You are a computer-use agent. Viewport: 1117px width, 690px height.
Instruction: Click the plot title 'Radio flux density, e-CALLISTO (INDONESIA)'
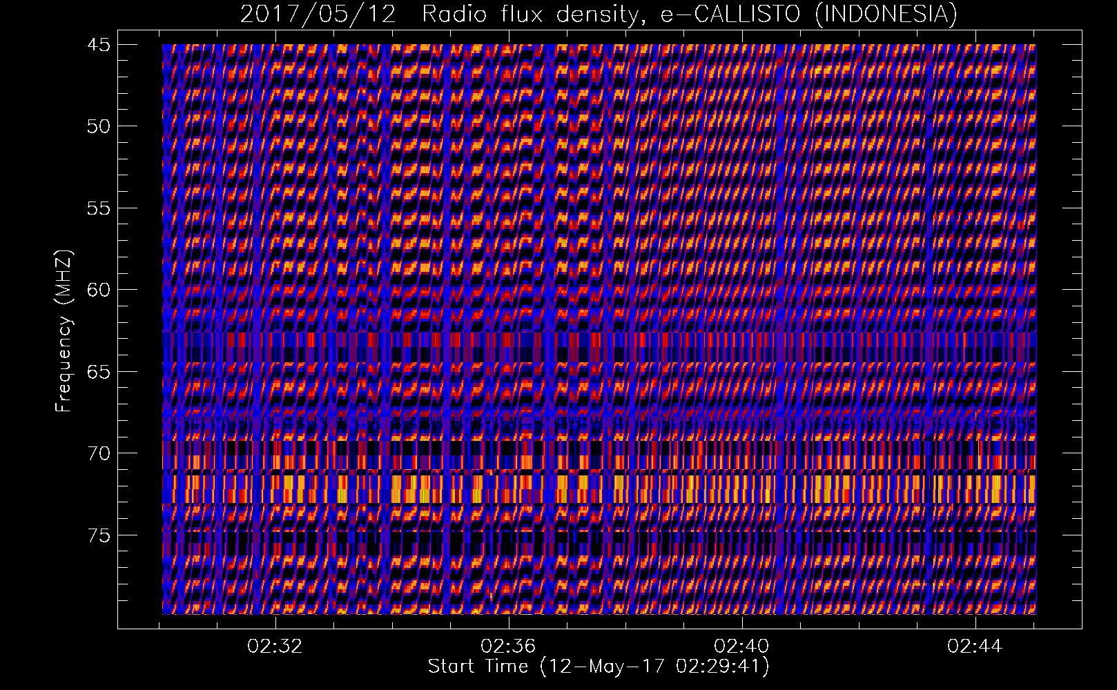tap(689, 14)
